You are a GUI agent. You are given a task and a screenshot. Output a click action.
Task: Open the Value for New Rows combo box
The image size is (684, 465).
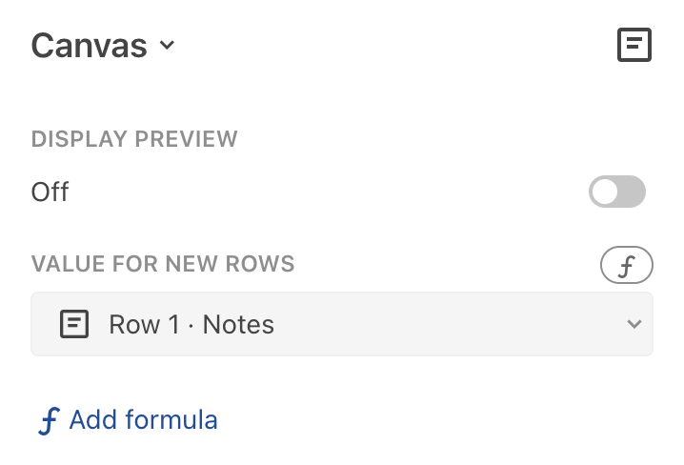pyautogui.click(x=342, y=324)
